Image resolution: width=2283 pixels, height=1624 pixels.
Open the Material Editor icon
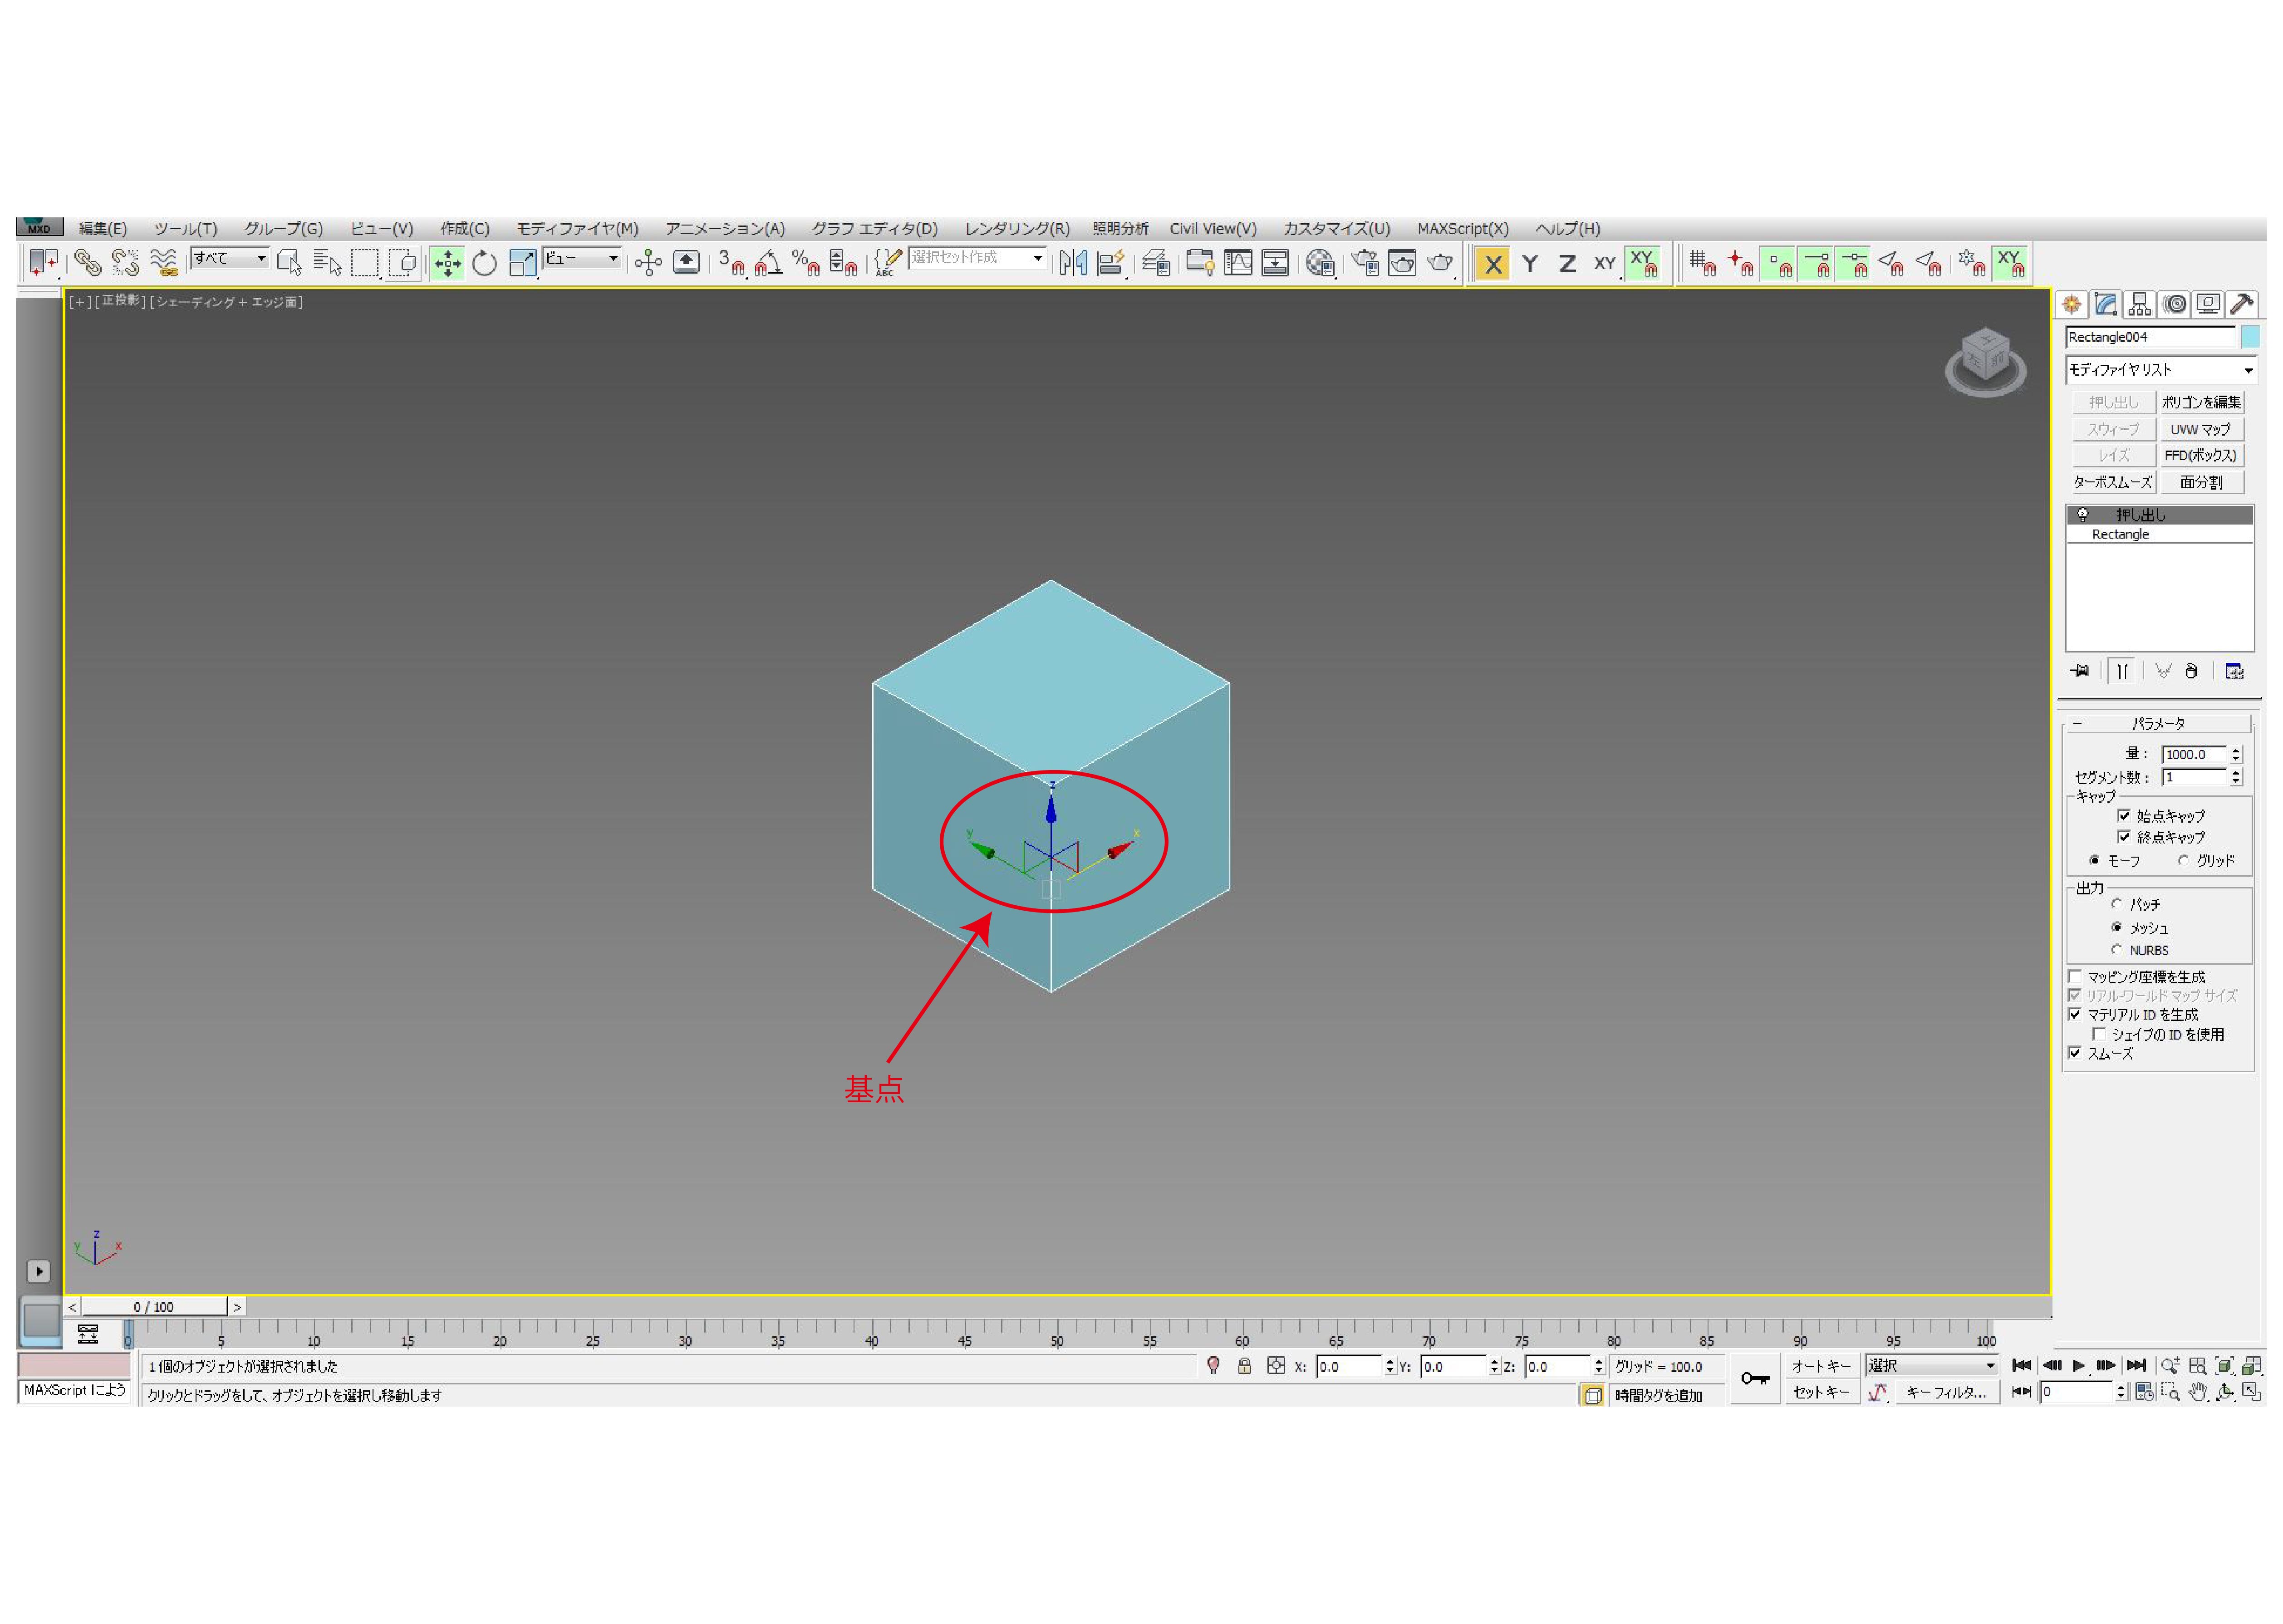1320,263
